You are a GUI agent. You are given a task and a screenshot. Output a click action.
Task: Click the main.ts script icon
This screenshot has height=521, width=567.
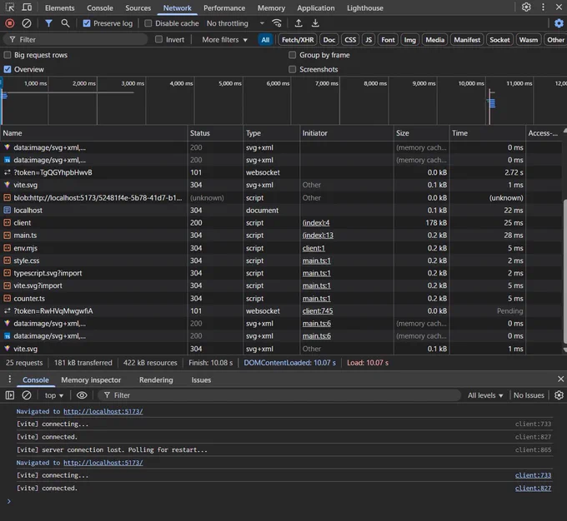coord(7,236)
